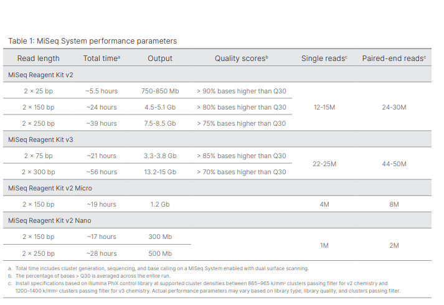Click '> 75% bases higher than Q30'
Image resolution: width=444 pixels, height=305 pixels.
(x=241, y=123)
